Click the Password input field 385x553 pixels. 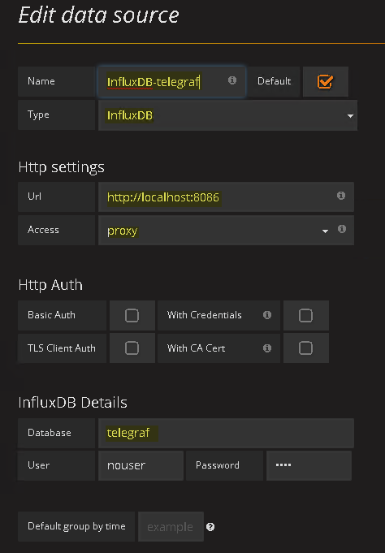pos(309,465)
